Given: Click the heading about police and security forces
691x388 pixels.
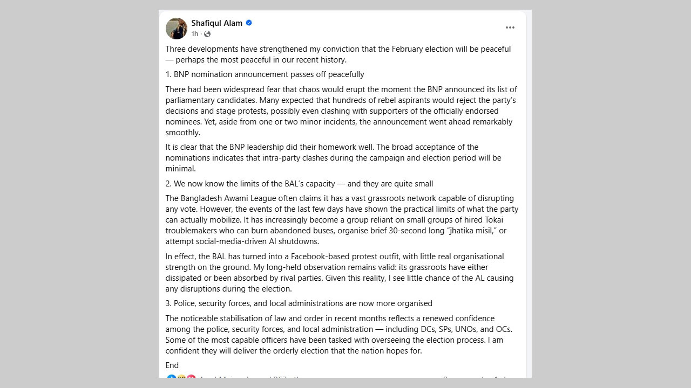Looking at the screenshot, I should (299, 303).
